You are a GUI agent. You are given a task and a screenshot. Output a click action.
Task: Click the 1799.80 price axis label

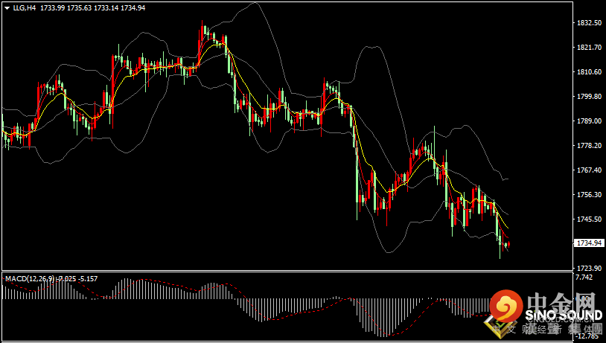[x=590, y=96]
